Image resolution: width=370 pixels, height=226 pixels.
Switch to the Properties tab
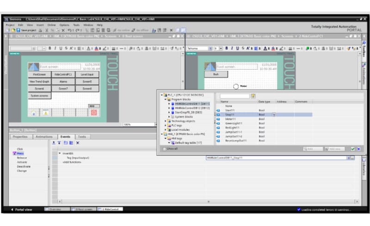coord(20,137)
